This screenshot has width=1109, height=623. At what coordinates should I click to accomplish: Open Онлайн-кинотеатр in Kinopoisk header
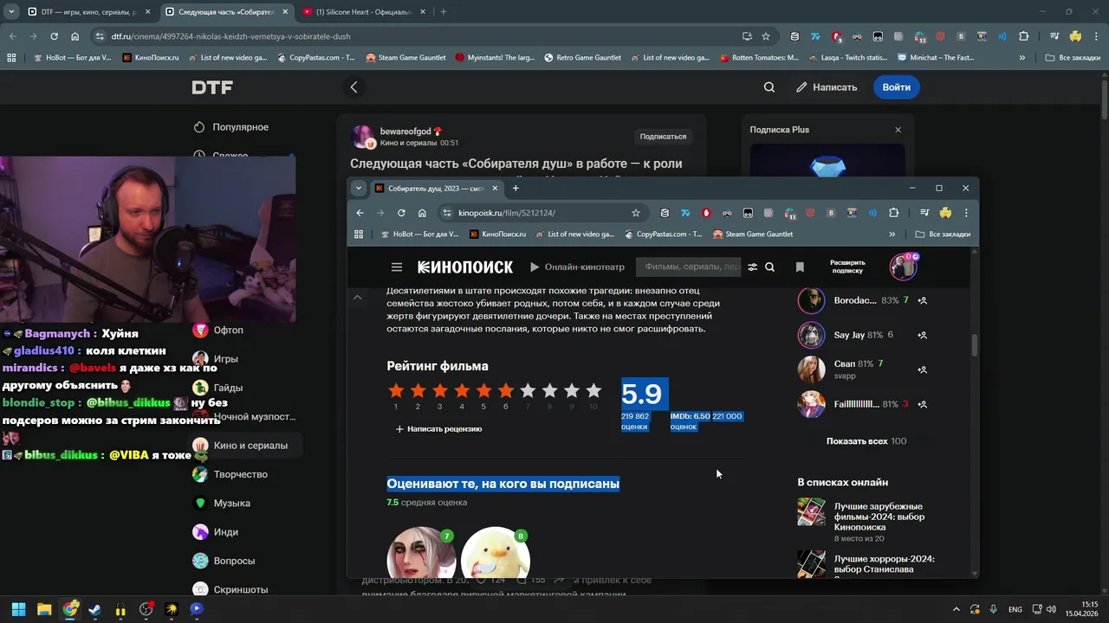coord(577,267)
